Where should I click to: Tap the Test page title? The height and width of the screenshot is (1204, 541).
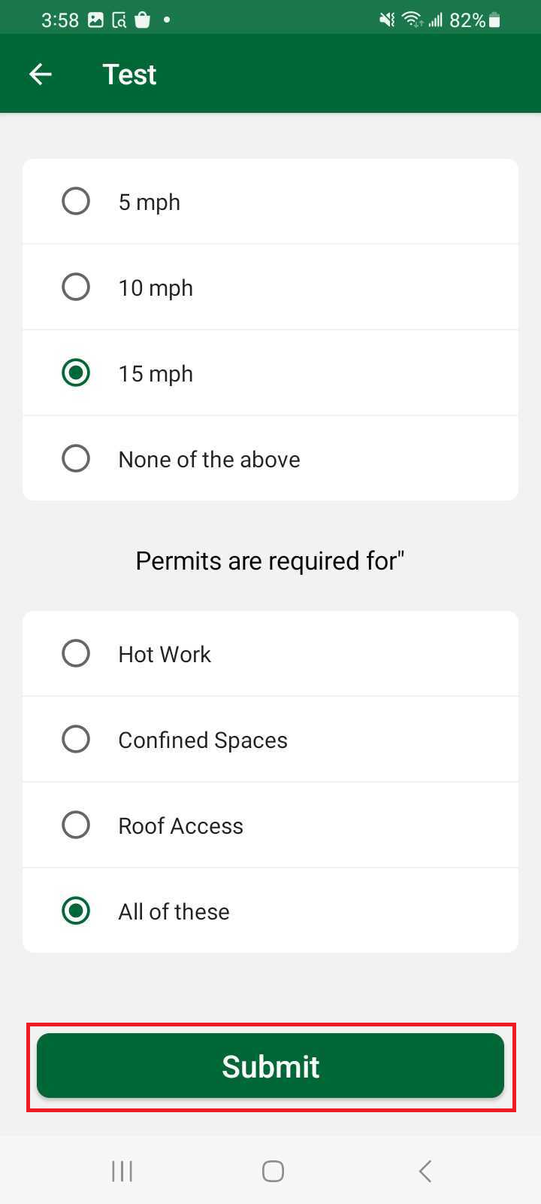pyautogui.click(x=129, y=74)
